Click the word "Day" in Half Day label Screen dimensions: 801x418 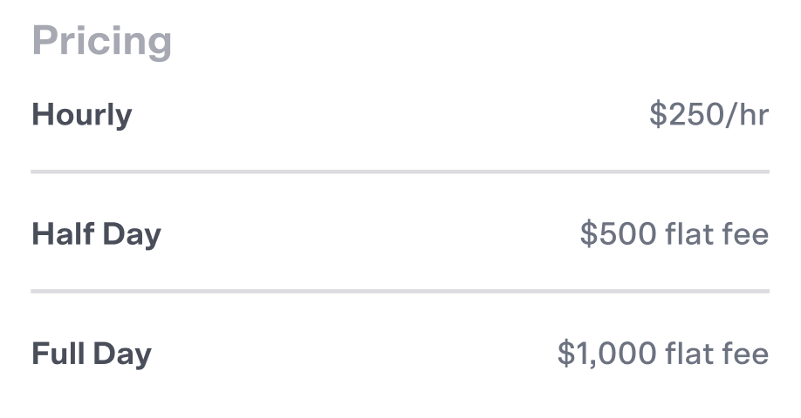[x=132, y=235]
